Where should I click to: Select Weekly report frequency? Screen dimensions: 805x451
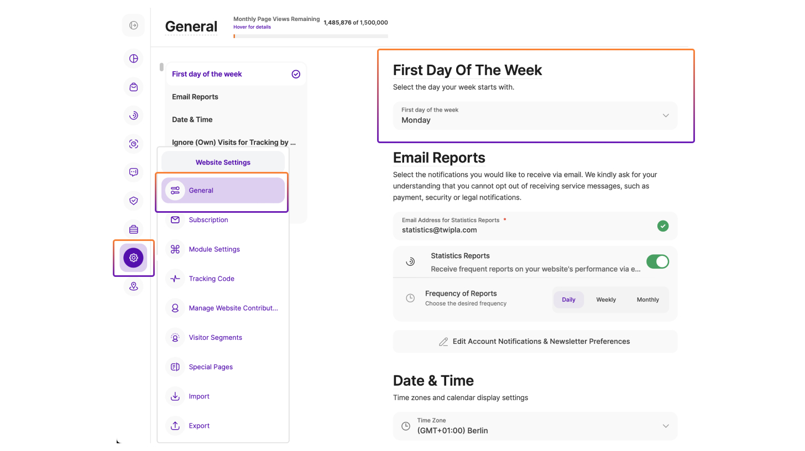pos(606,300)
